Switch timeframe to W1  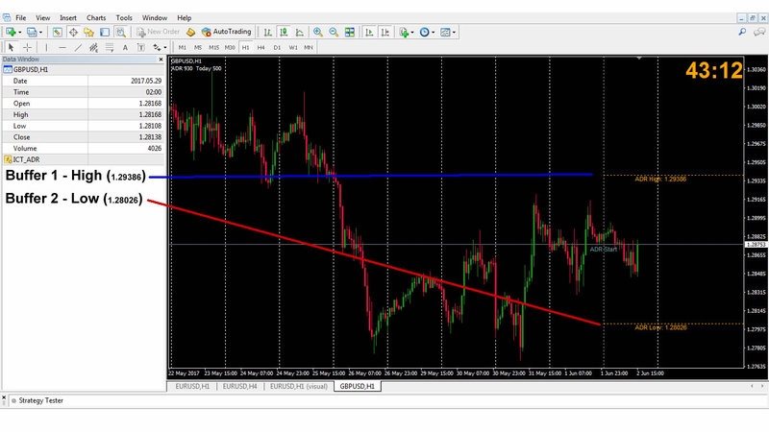293,47
